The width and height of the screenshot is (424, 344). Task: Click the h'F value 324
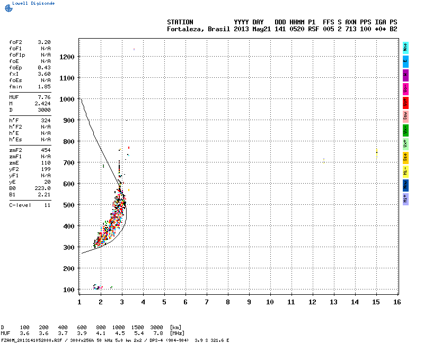pyautogui.click(x=46, y=121)
